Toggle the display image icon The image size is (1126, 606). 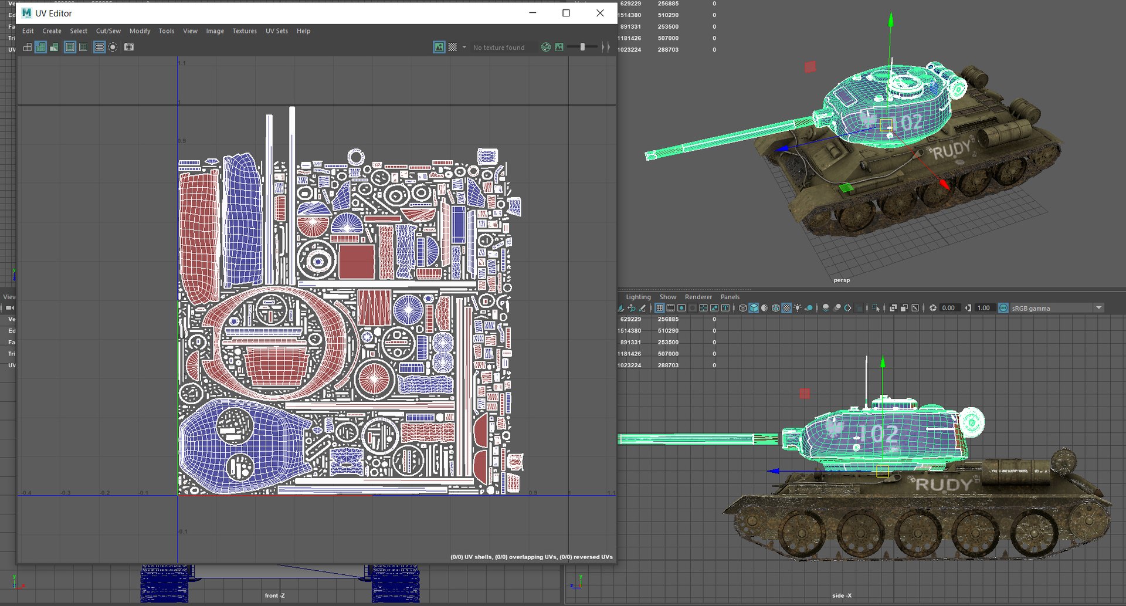[x=439, y=47]
